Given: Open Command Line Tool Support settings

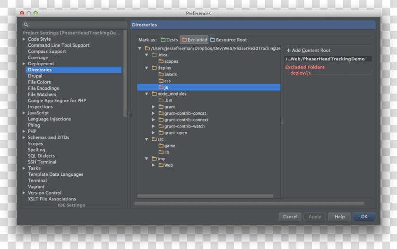Looking at the screenshot, I should [x=59, y=45].
